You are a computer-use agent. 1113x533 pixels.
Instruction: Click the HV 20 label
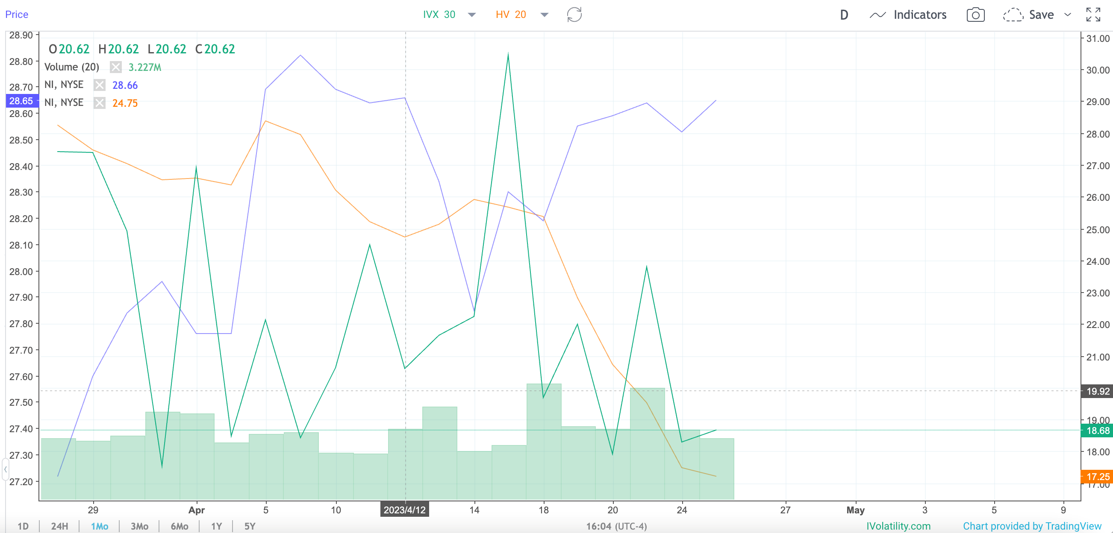[x=511, y=15]
